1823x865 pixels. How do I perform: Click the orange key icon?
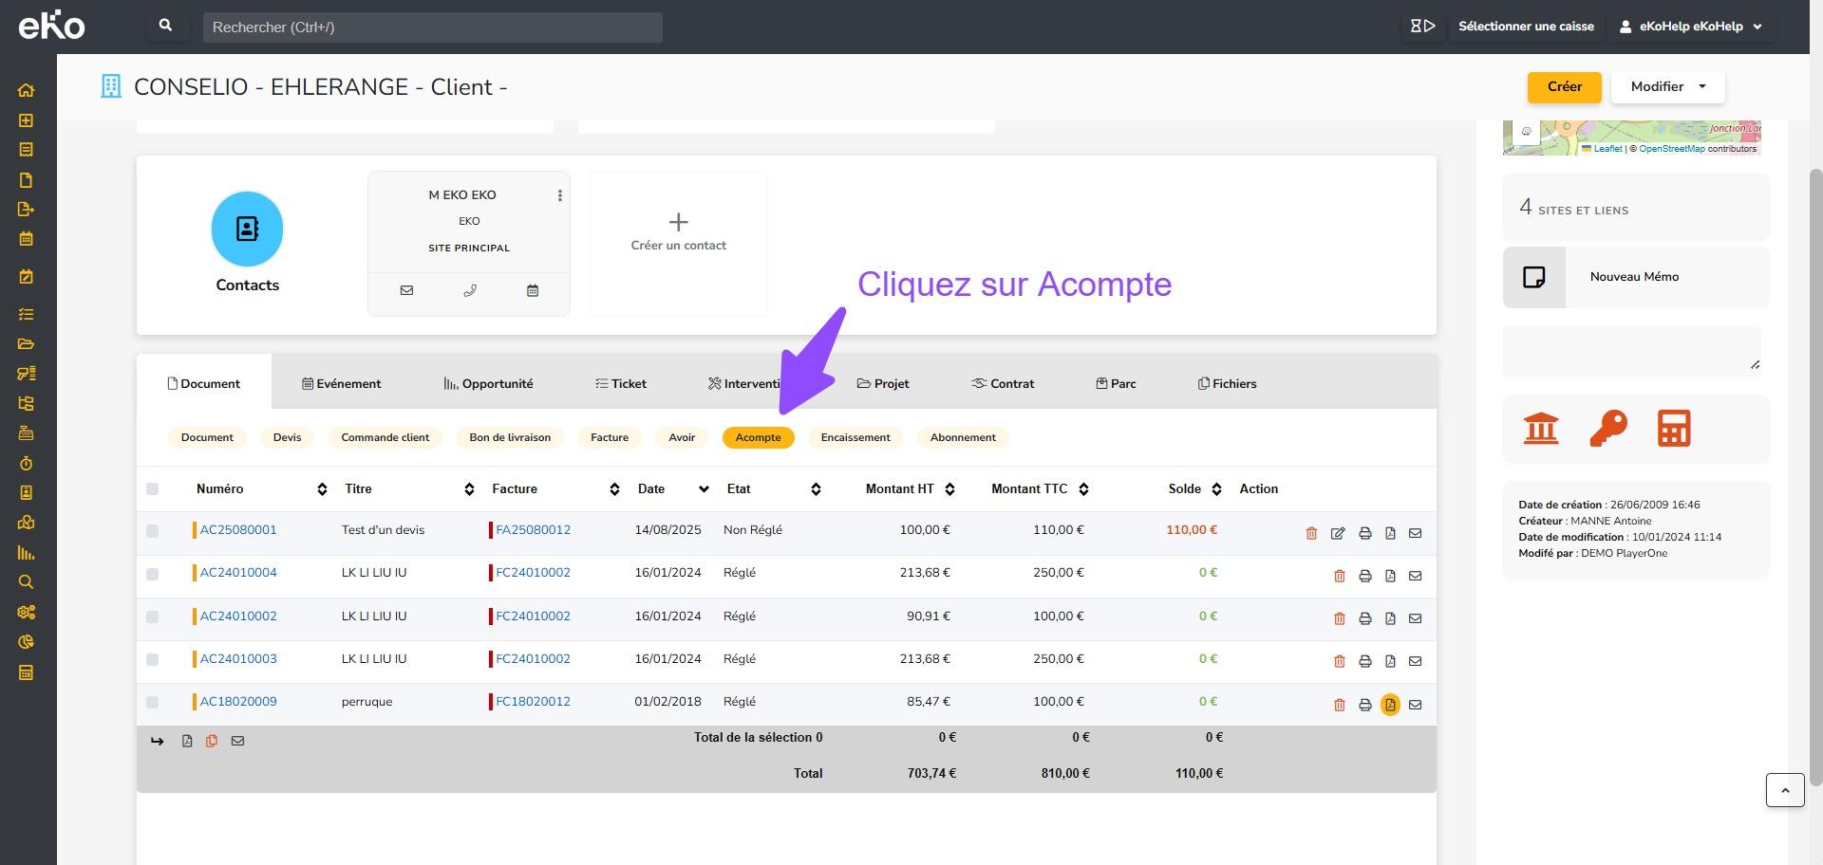[x=1607, y=429]
